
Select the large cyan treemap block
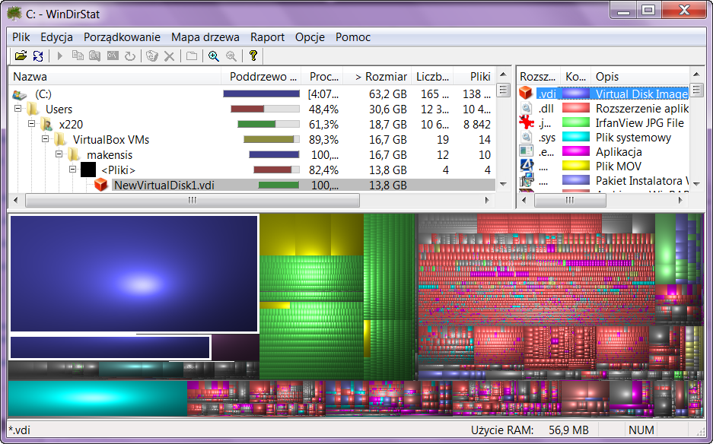[x=97, y=398]
